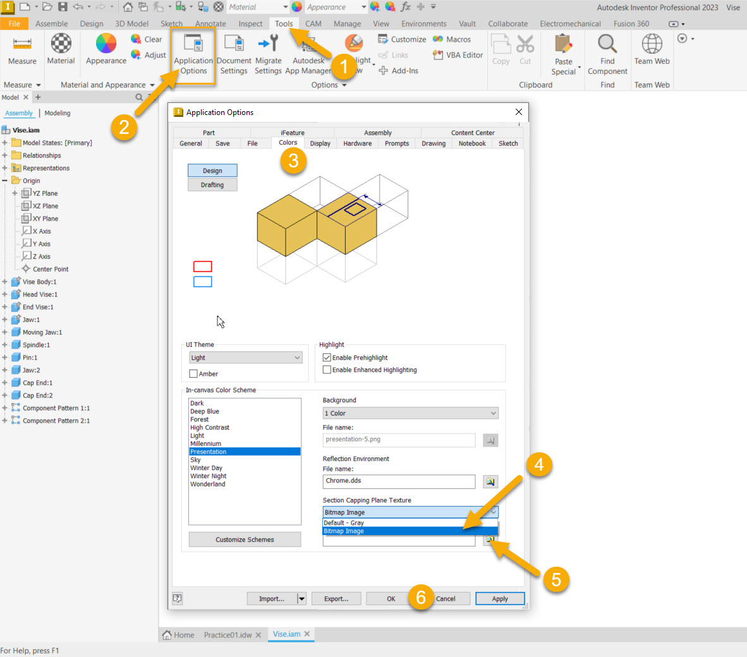Screen dimensions: 747x657
Task: Click the Customize Schemes button
Action: click(x=245, y=539)
